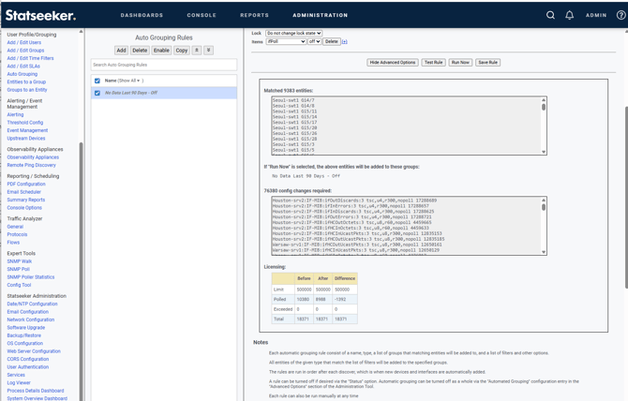Open Upstream Devices link
This screenshot has width=628, height=401.
pyautogui.click(x=26, y=139)
